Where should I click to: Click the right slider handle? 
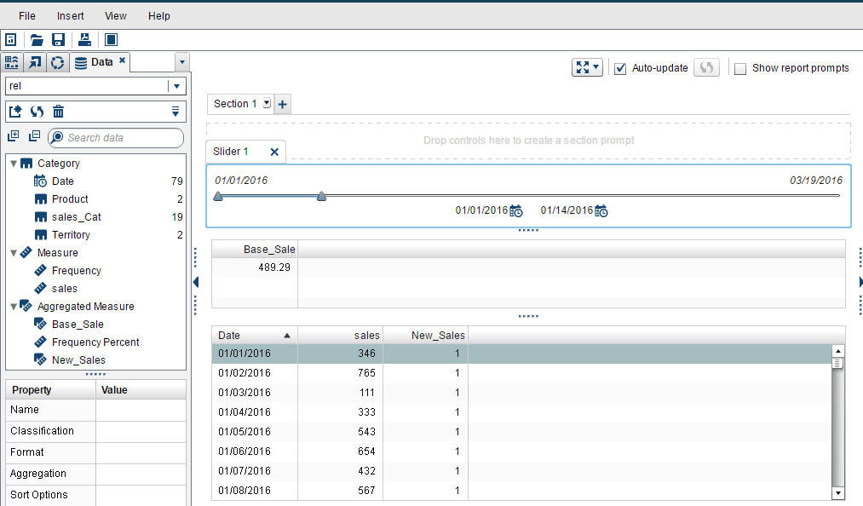321,196
